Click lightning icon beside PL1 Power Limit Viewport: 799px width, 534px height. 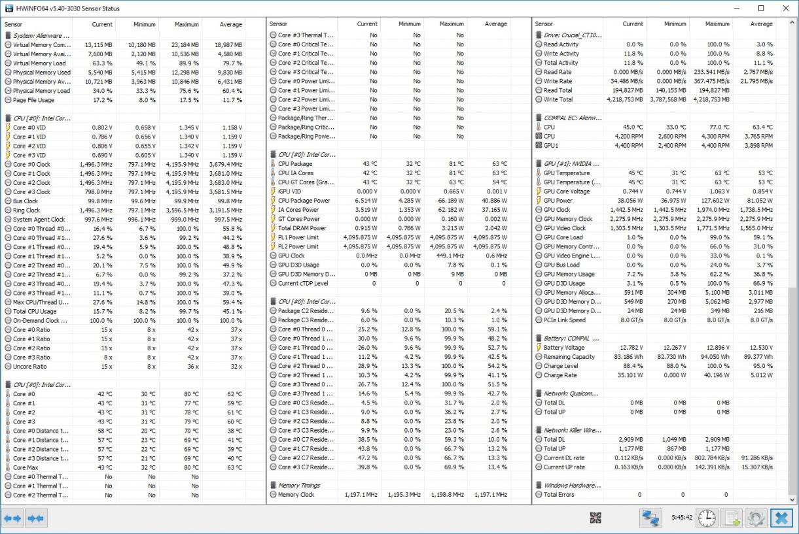(x=273, y=237)
